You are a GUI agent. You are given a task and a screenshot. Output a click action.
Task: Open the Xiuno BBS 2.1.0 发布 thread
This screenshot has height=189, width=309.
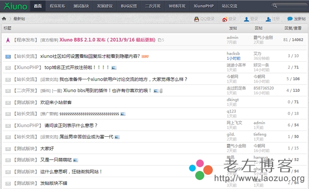[108, 40]
